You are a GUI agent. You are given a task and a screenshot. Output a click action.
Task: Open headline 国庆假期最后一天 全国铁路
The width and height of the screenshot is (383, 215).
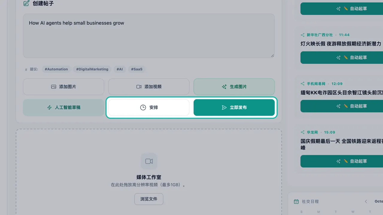(x=342, y=144)
